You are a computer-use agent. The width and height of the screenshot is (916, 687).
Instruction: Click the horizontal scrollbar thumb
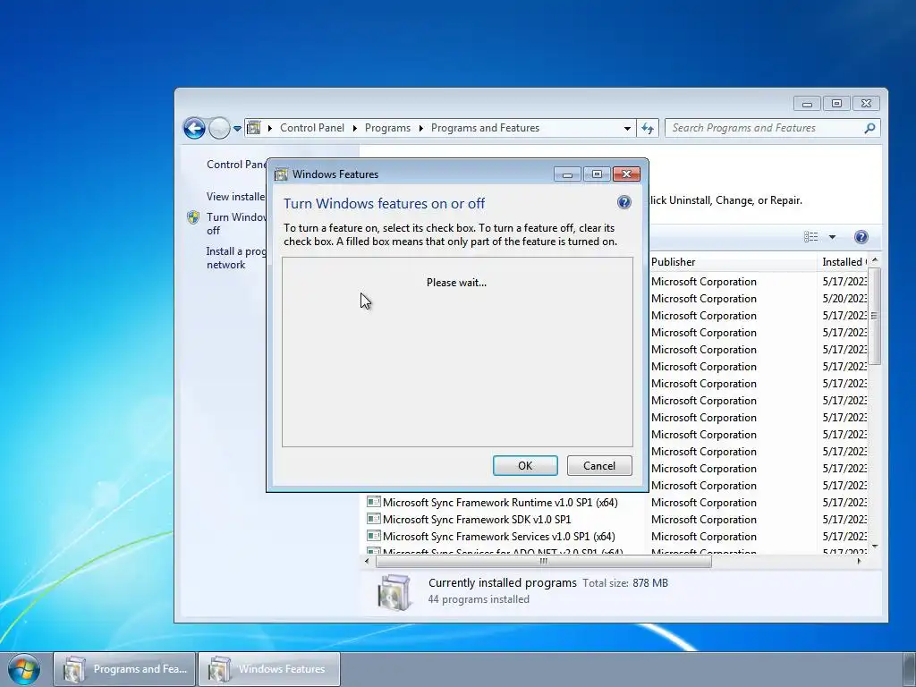pos(543,562)
